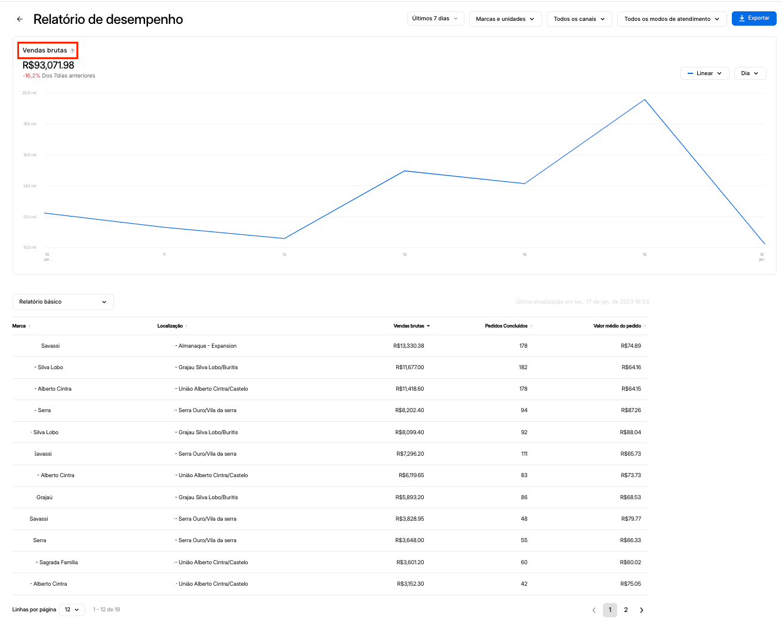This screenshot has height=637, width=782.
Task: Open the Dia granularity dropdown
Action: (750, 73)
